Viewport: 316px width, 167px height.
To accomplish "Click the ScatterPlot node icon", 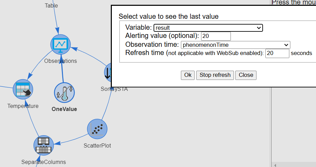I will pyautogui.click(x=97, y=129).
